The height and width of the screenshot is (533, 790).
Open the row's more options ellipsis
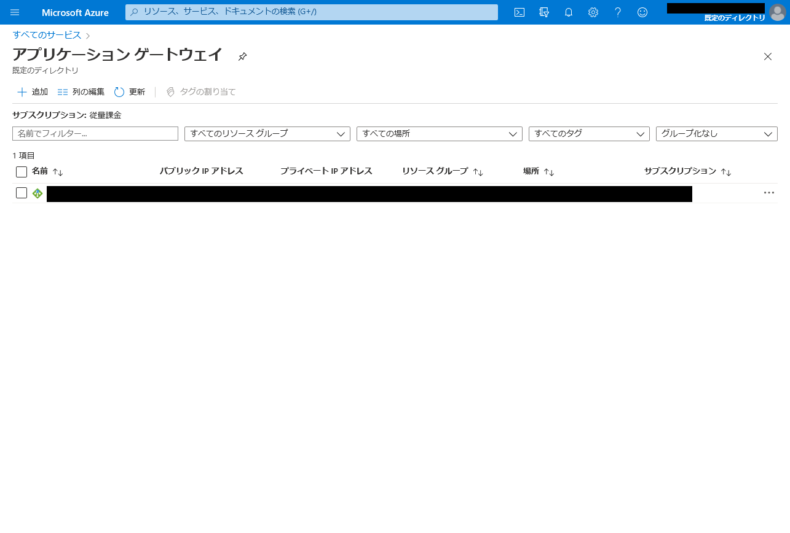[x=768, y=193]
